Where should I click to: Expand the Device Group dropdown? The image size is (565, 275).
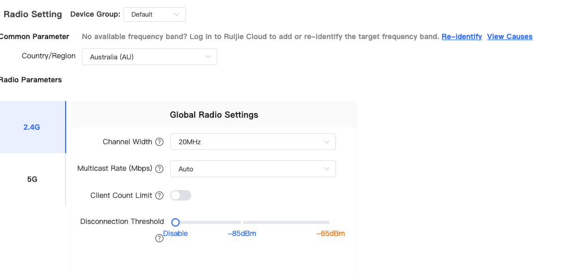[155, 15]
